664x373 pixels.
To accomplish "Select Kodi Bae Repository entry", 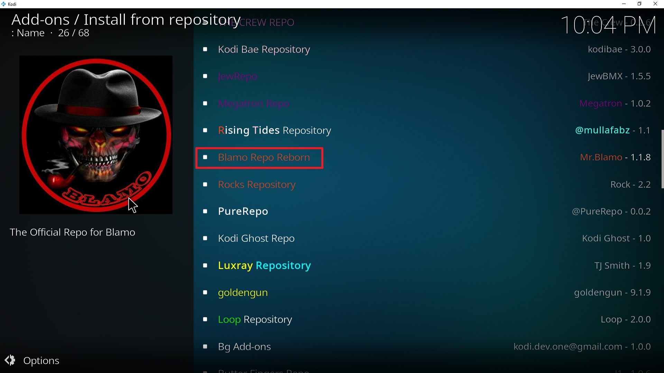I will [x=428, y=49].
